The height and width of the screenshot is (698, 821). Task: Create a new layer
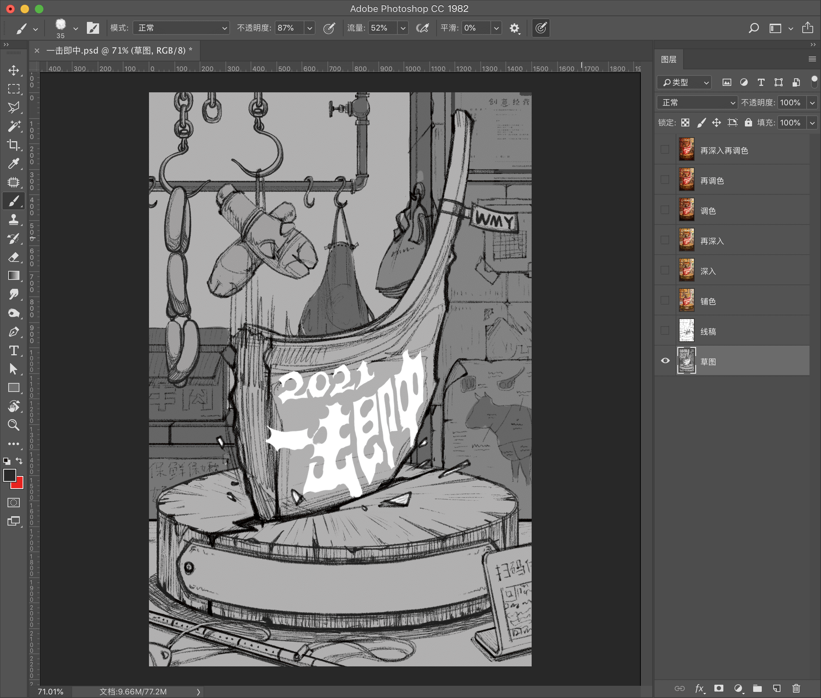[x=777, y=688]
